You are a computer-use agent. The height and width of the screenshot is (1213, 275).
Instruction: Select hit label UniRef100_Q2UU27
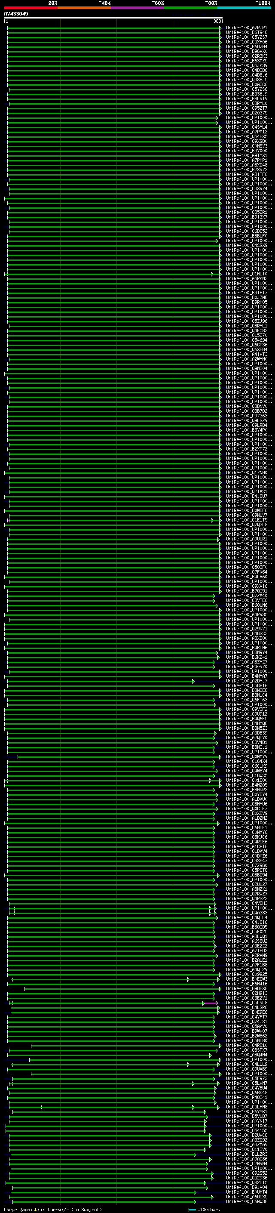point(246,885)
